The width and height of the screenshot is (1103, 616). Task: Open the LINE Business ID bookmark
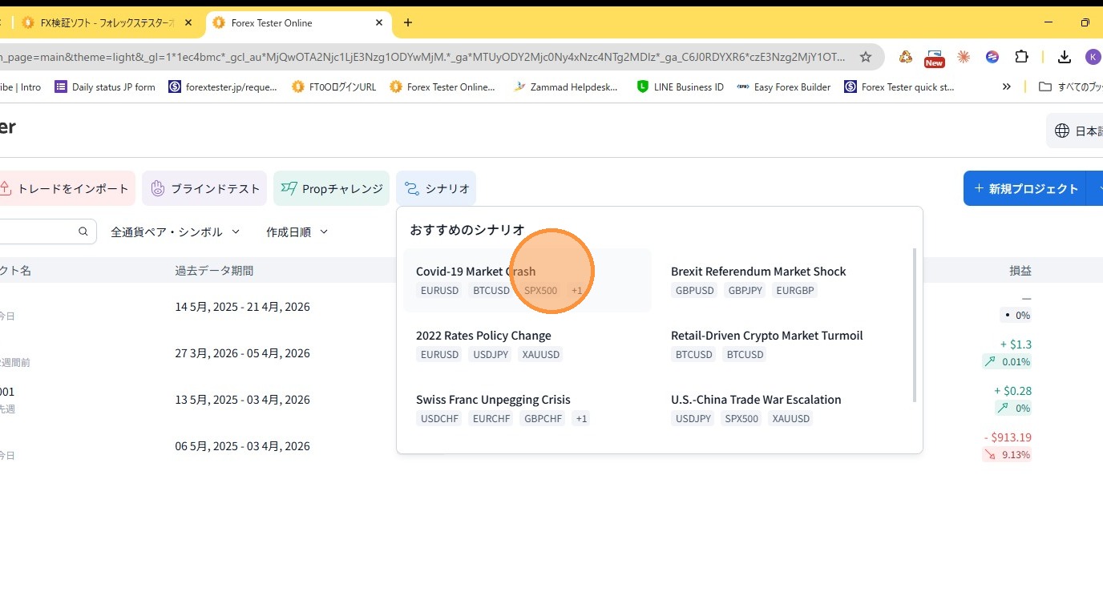(680, 87)
